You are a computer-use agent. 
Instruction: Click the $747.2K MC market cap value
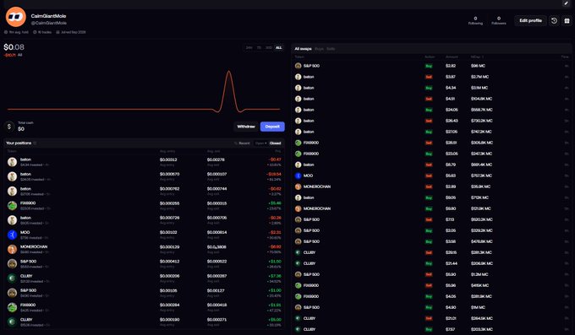pyautogui.click(x=481, y=132)
